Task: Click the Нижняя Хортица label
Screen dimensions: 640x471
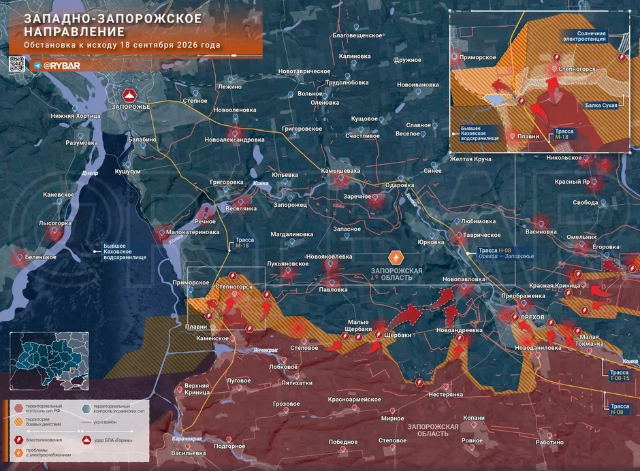Action: tap(76, 116)
